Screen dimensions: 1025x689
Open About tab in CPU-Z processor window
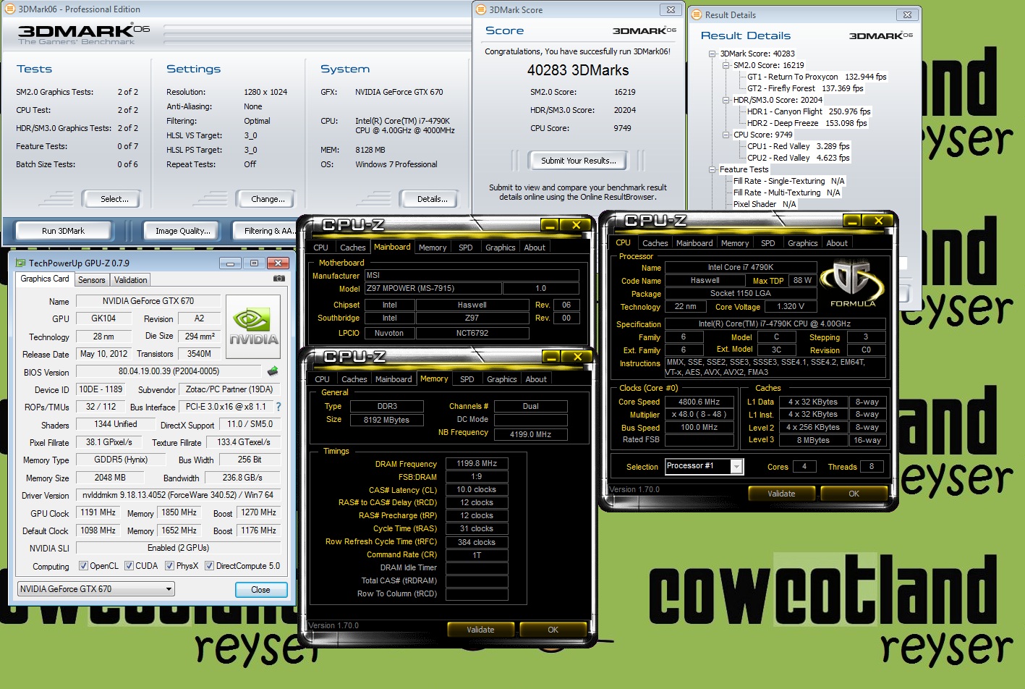837,243
